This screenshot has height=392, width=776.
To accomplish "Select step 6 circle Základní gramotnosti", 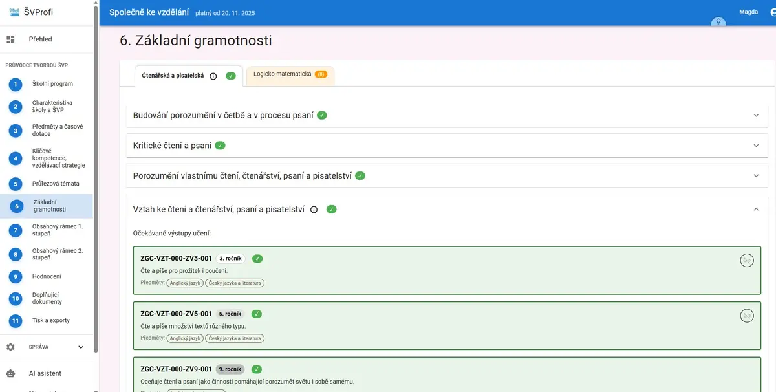I will pos(17,206).
